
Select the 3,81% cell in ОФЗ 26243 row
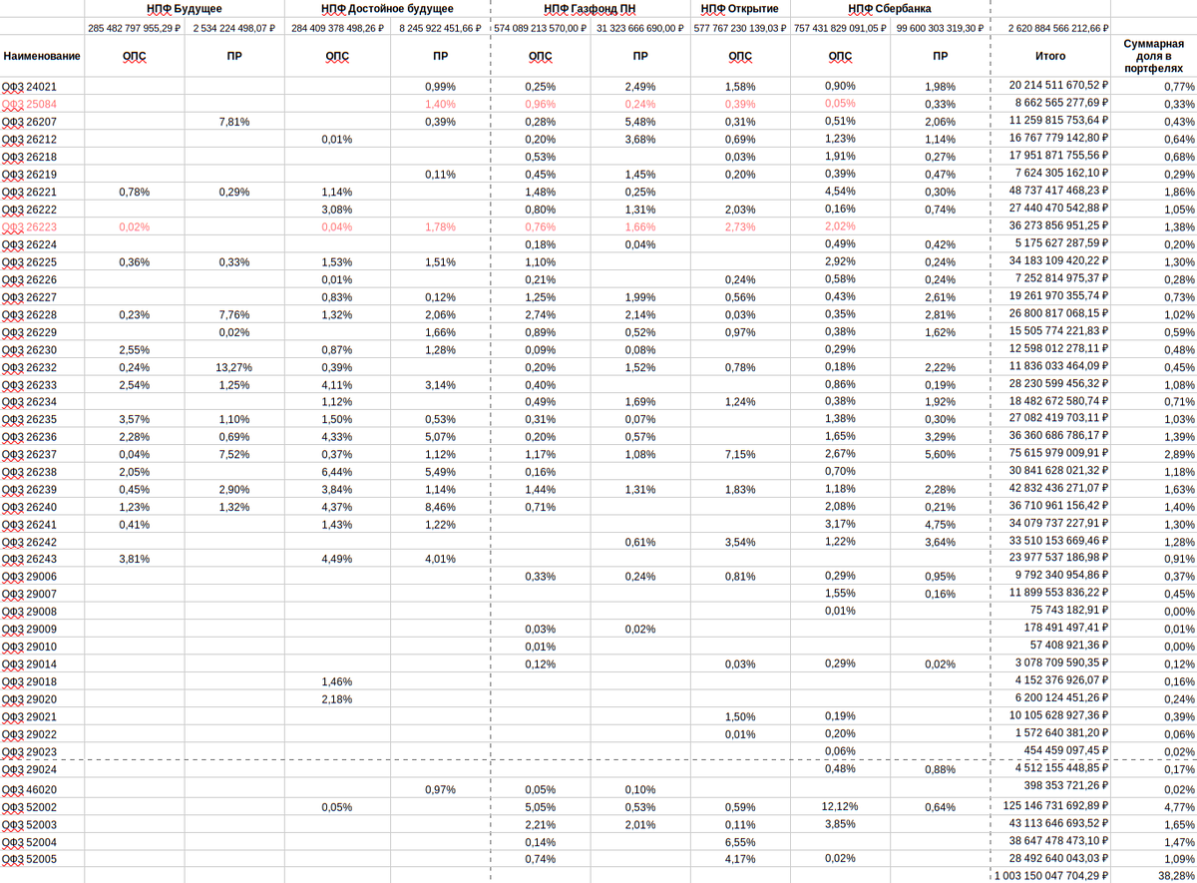pos(135,559)
